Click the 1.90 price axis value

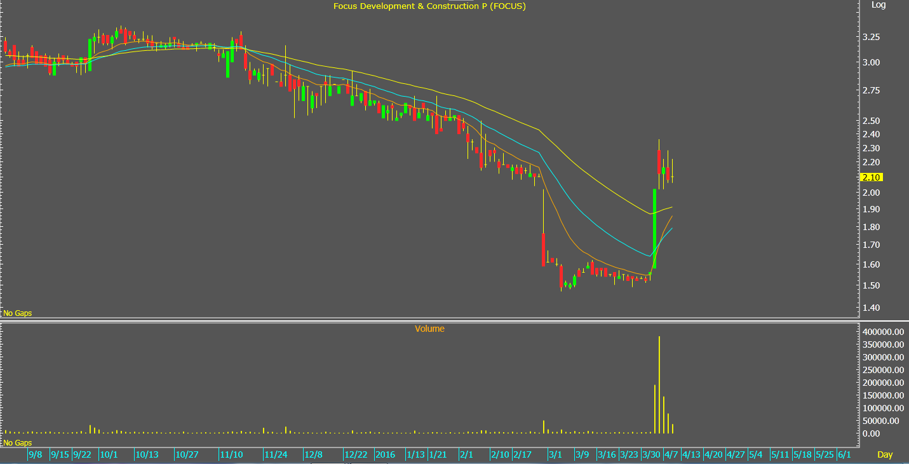(x=870, y=209)
